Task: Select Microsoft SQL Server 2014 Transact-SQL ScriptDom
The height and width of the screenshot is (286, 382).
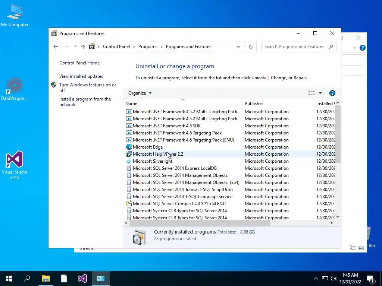Action: [x=182, y=190]
